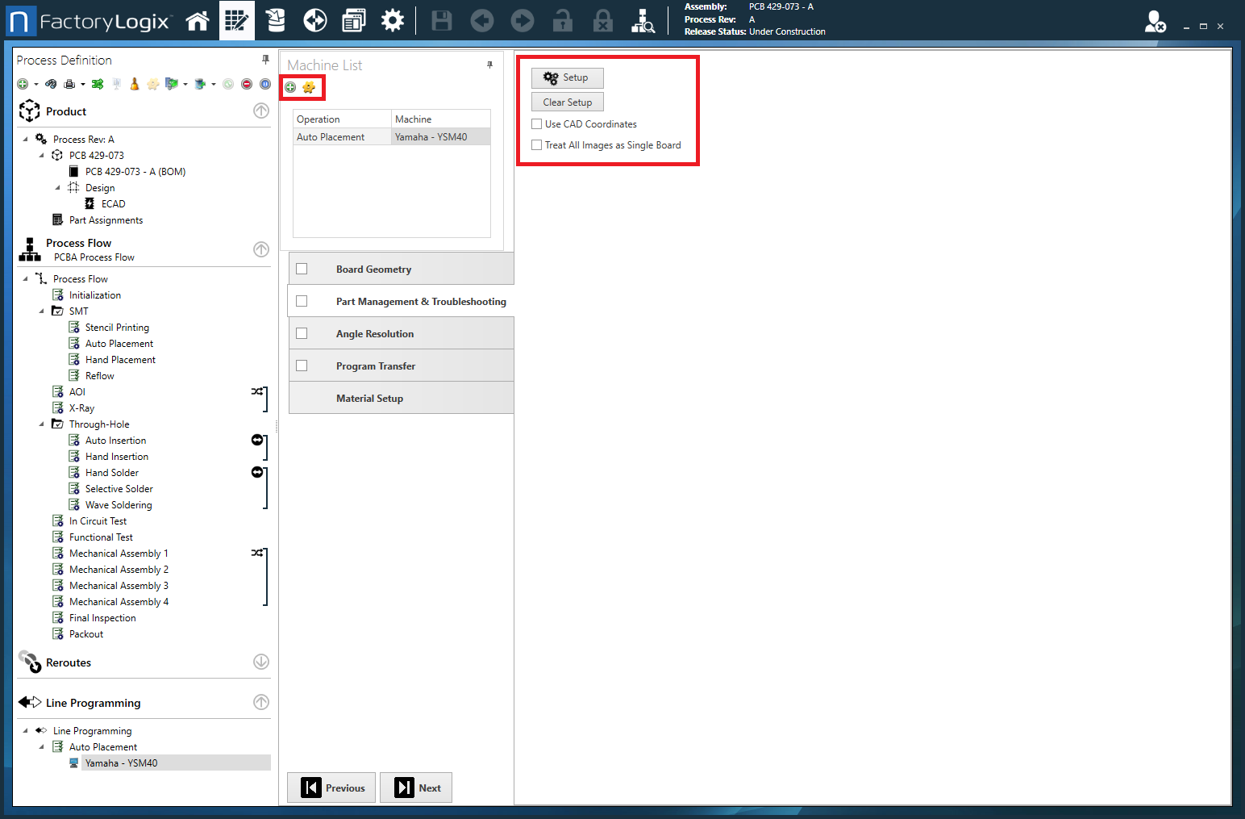Open the Part Management & Troubleshooting section
This screenshot has width=1245, height=819.
click(x=421, y=300)
